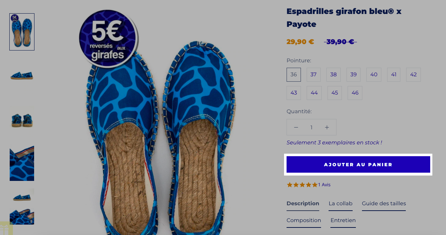The height and width of the screenshot is (235, 446).
Task: Switch to La collab tab
Action: coord(340,203)
